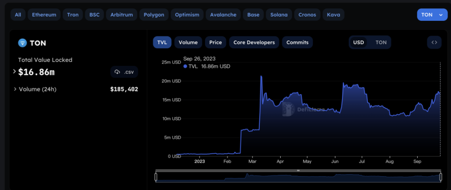Filter by Avalanche chain
The width and height of the screenshot is (451, 190).
click(x=223, y=15)
